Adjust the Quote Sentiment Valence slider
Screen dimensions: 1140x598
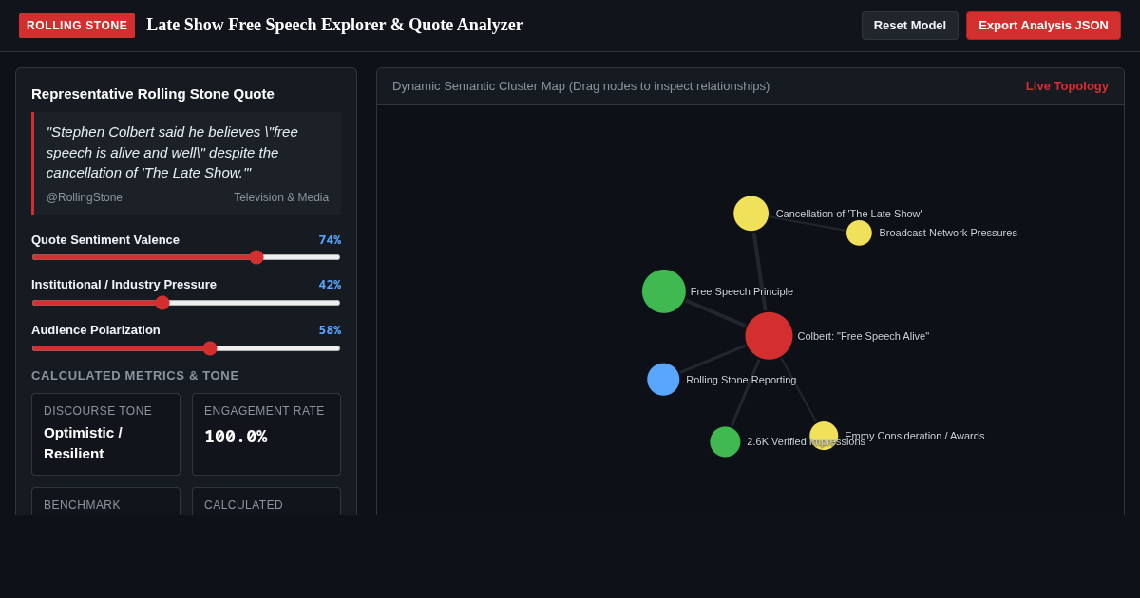[x=186, y=257]
